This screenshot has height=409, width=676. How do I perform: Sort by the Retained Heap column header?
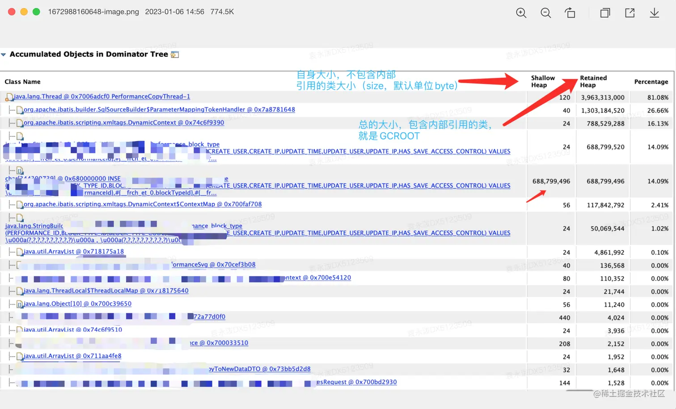pos(593,81)
